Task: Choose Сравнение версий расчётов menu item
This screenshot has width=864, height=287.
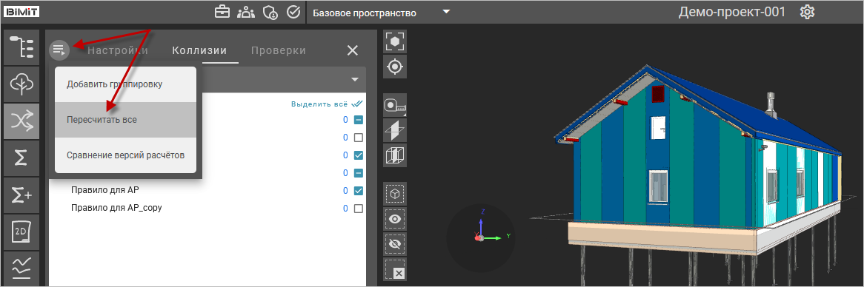Action: click(126, 155)
